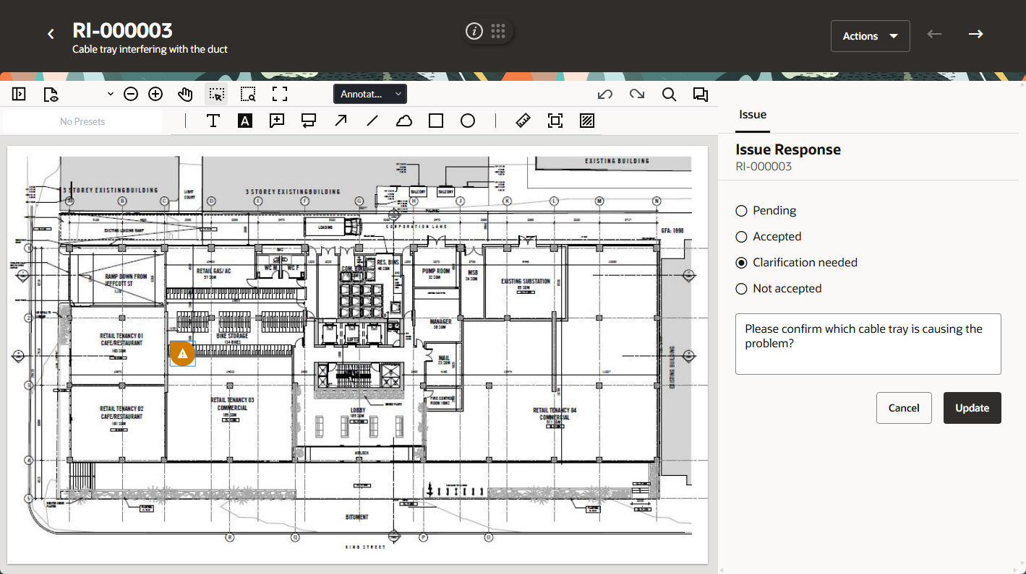Viewport: 1026px width, 574px height.
Task: Click the issue response comment text box
Action: click(x=868, y=344)
